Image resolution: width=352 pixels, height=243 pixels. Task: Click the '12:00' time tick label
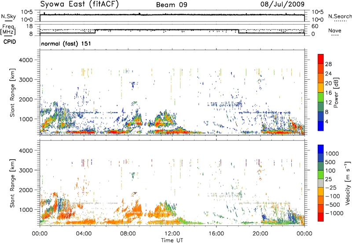(x=172, y=234)
